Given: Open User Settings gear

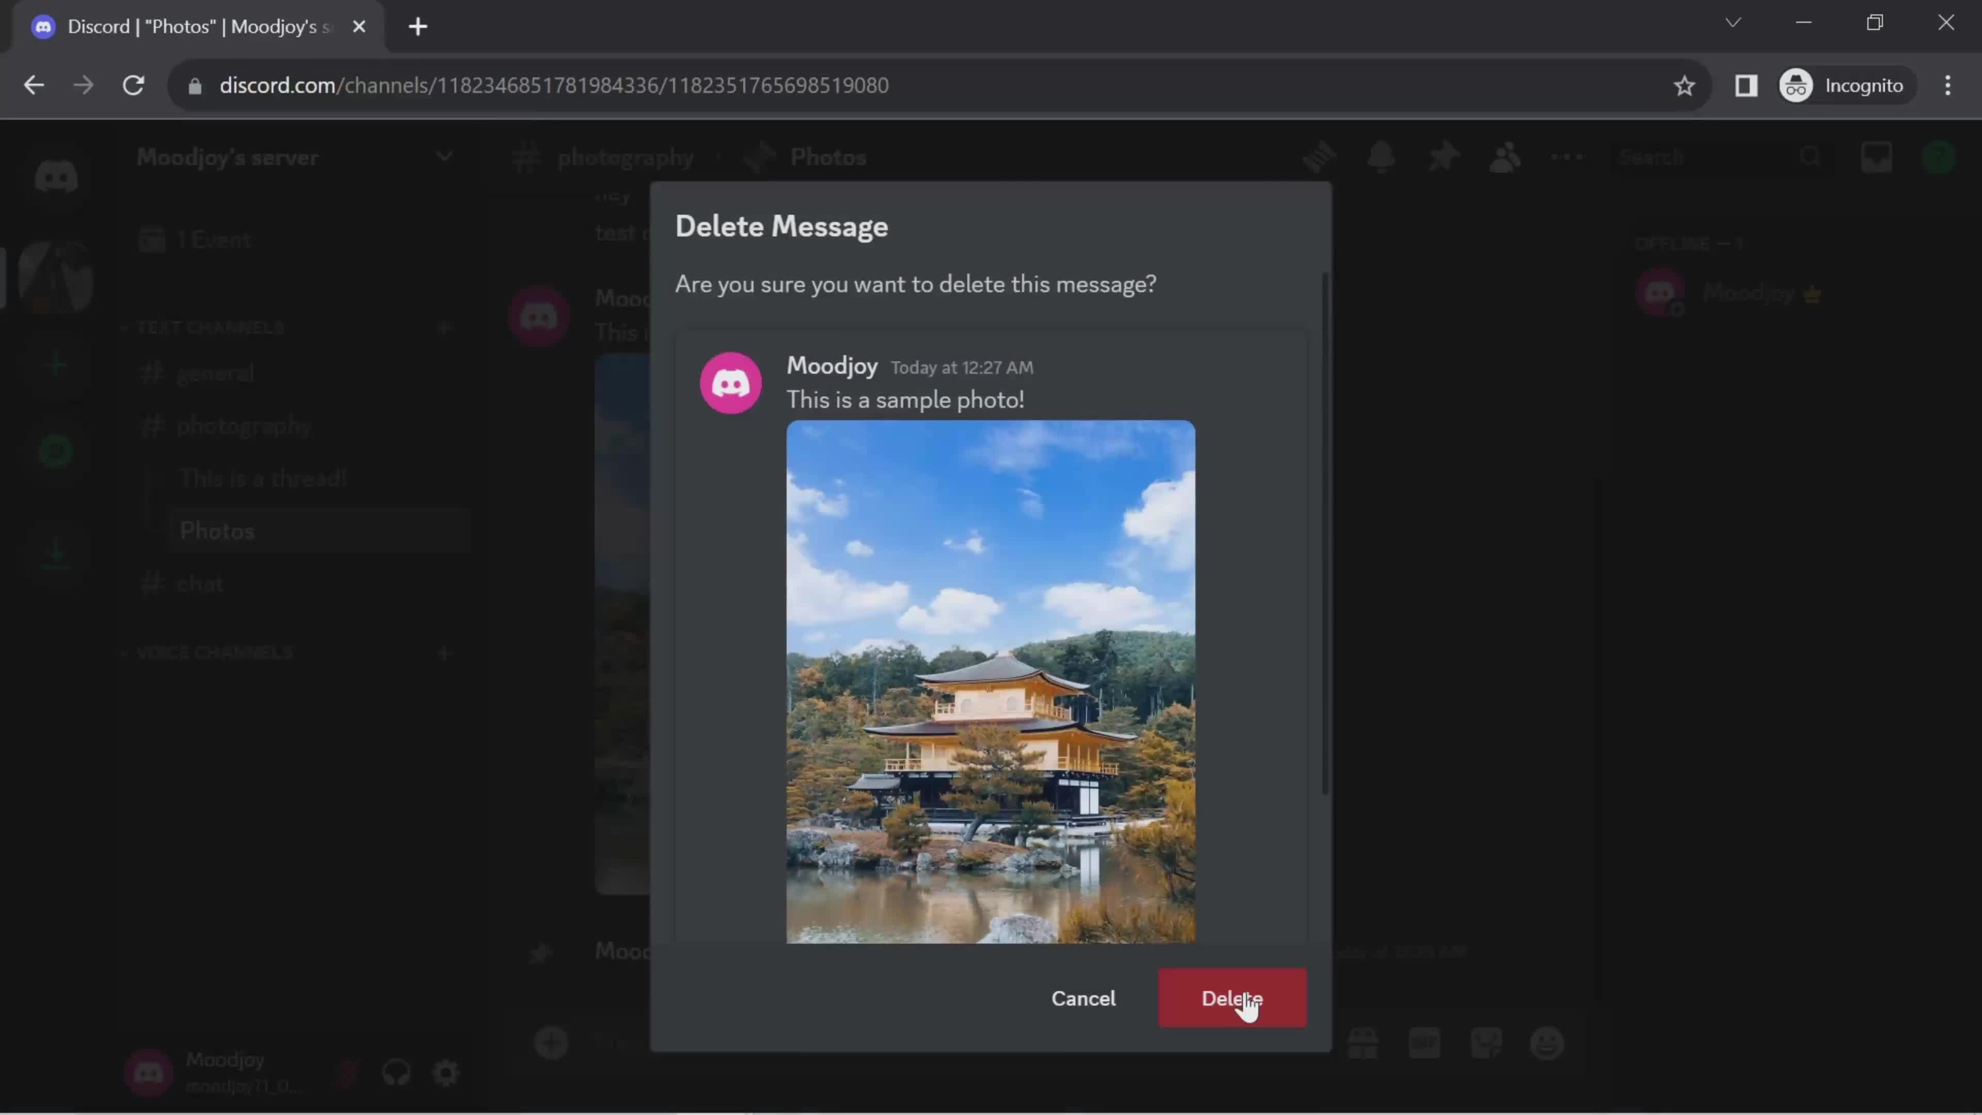Looking at the screenshot, I should [x=445, y=1073].
